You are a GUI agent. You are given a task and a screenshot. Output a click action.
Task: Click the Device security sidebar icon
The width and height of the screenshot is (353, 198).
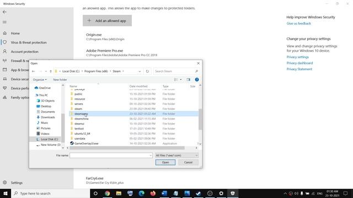5,79
